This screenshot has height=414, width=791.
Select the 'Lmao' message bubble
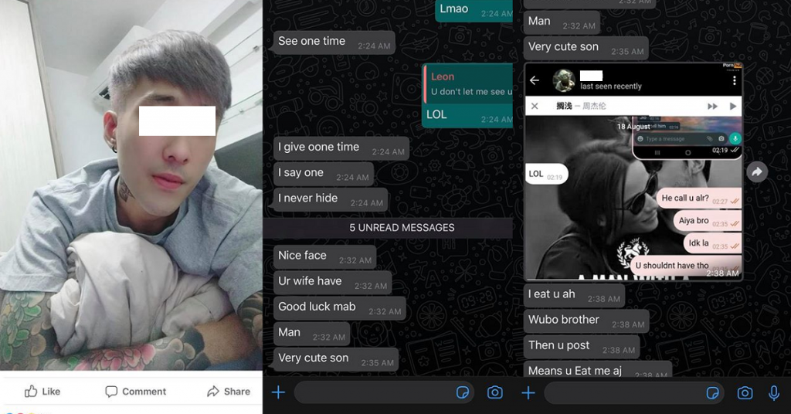coord(474,10)
